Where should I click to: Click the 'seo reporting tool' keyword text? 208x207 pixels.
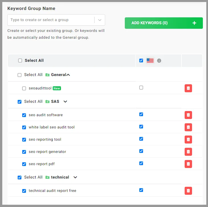(45, 140)
